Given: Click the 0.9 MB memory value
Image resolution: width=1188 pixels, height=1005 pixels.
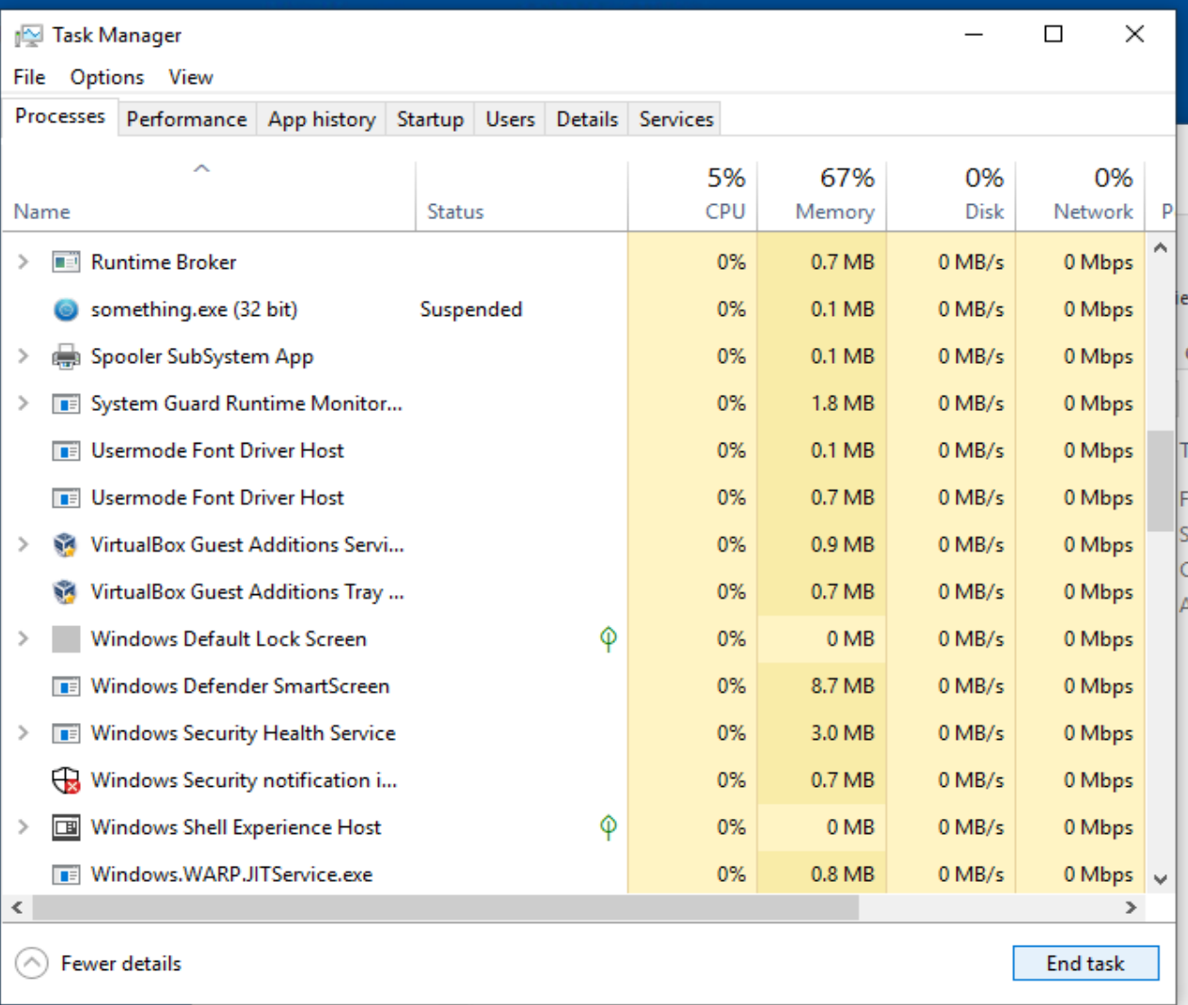Looking at the screenshot, I should click(x=843, y=544).
